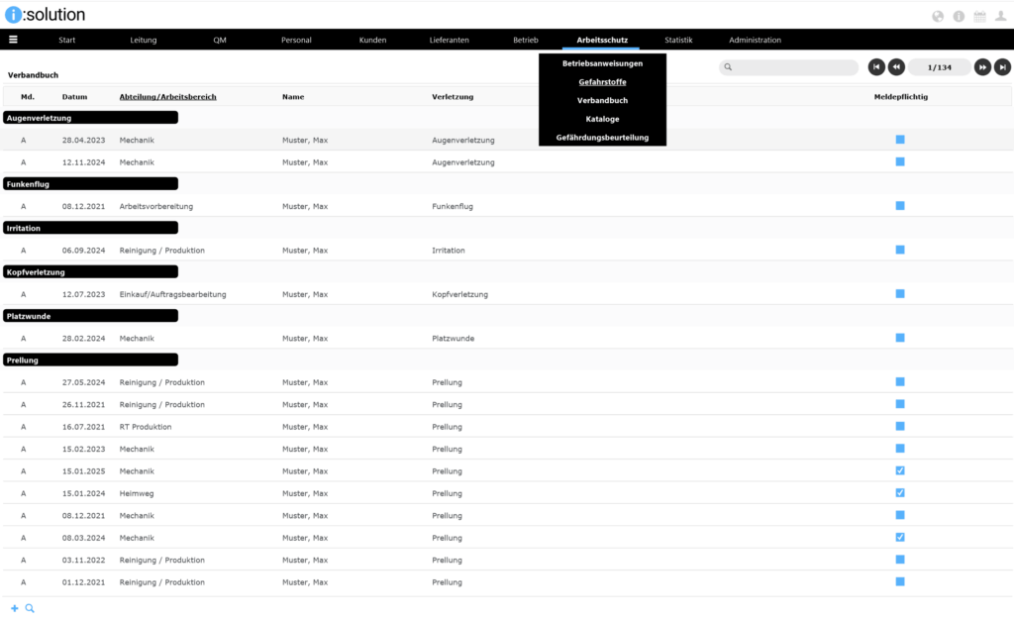Click the globe icon in header
1014x619 pixels.
coord(938,16)
